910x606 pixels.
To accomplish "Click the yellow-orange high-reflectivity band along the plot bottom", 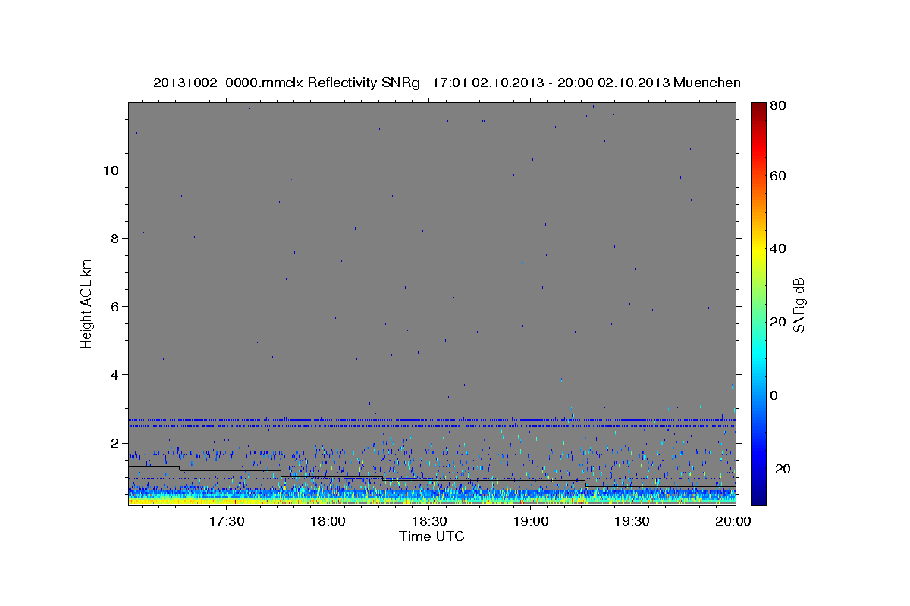I will (x=431, y=501).
